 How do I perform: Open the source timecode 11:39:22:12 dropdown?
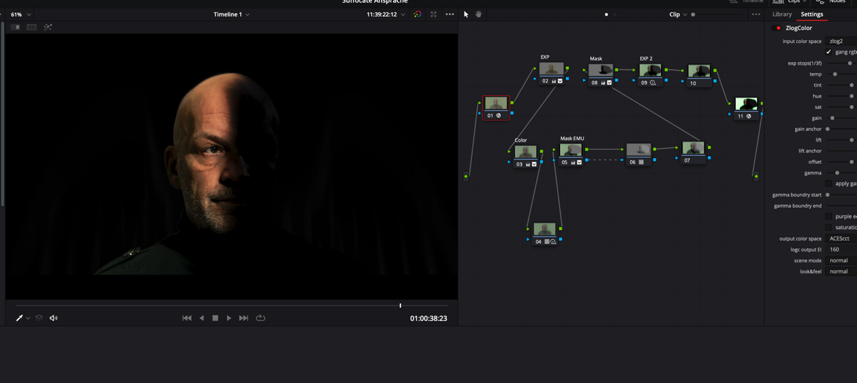[386, 14]
